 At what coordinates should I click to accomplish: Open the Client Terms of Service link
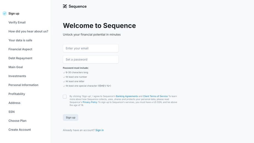(155, 96)
